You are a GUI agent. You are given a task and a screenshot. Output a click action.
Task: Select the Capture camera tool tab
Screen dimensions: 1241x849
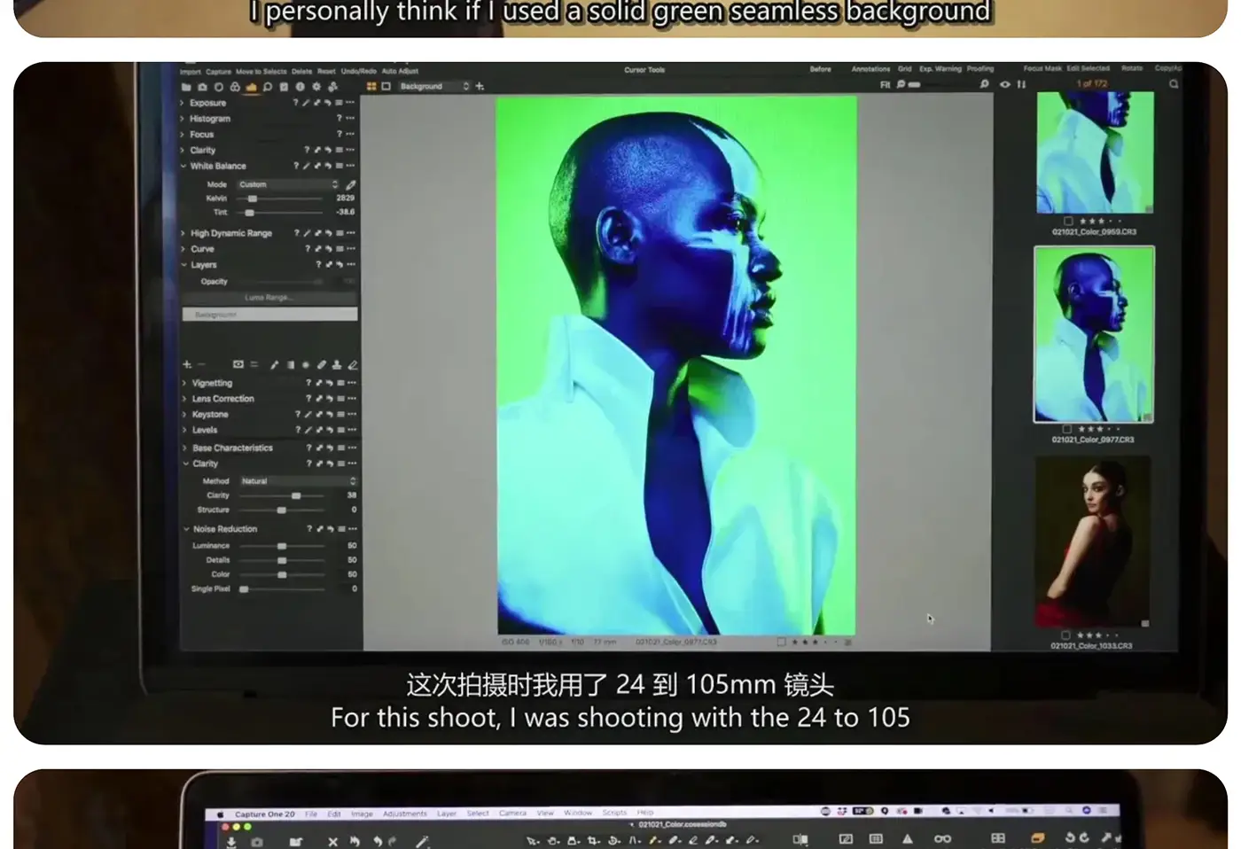(202, 87)
